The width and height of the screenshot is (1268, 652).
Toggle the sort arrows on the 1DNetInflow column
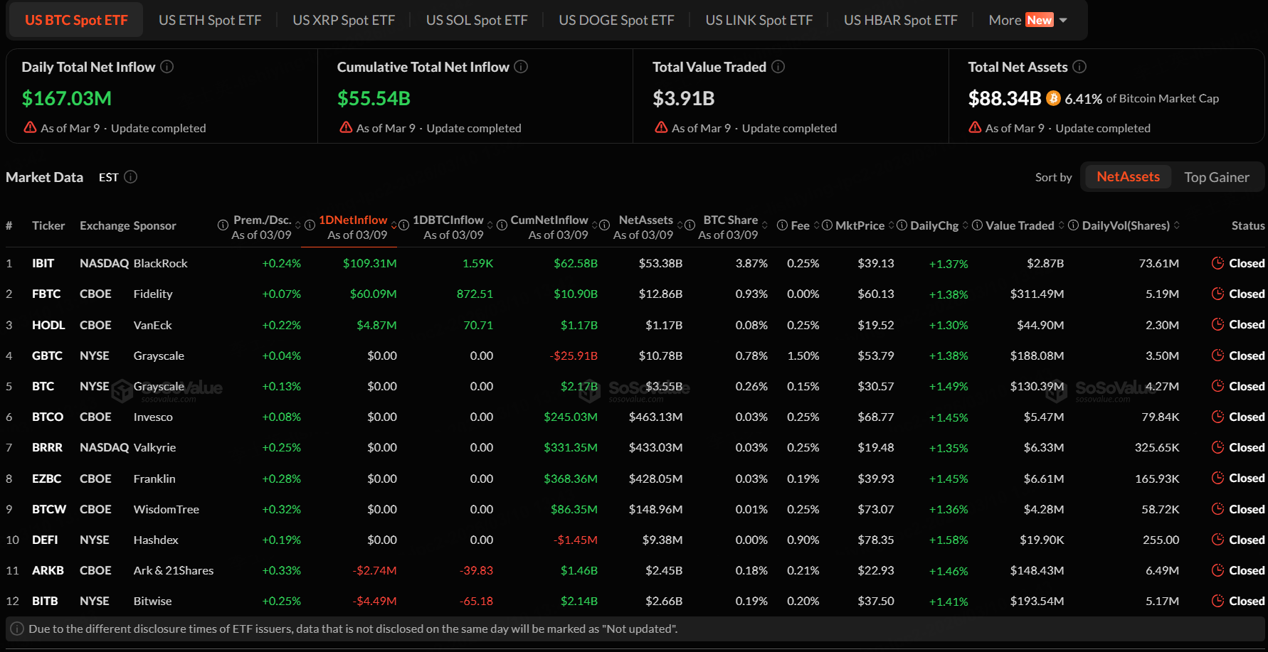click(x=394, y=225)
